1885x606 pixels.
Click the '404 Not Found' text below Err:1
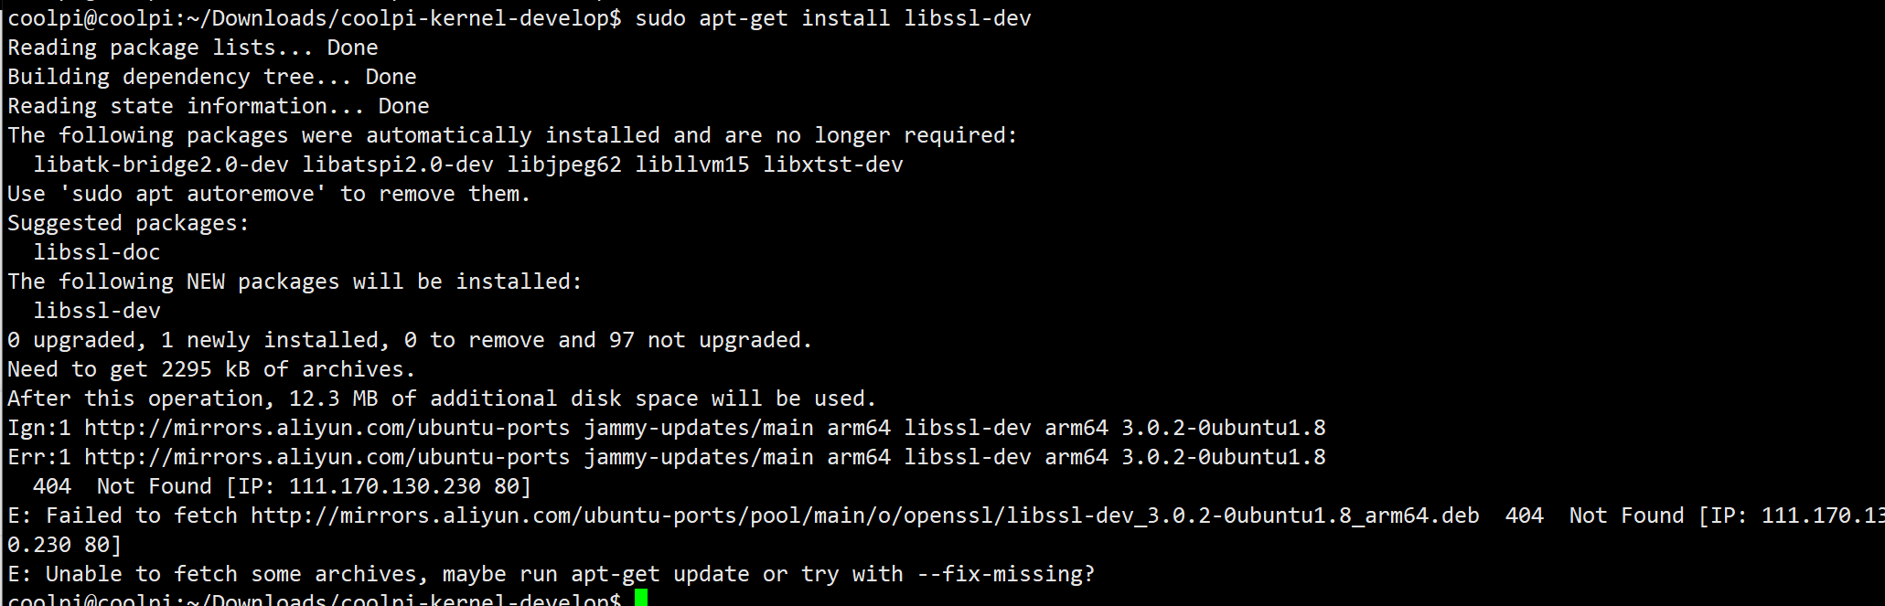tap(123, 486)
